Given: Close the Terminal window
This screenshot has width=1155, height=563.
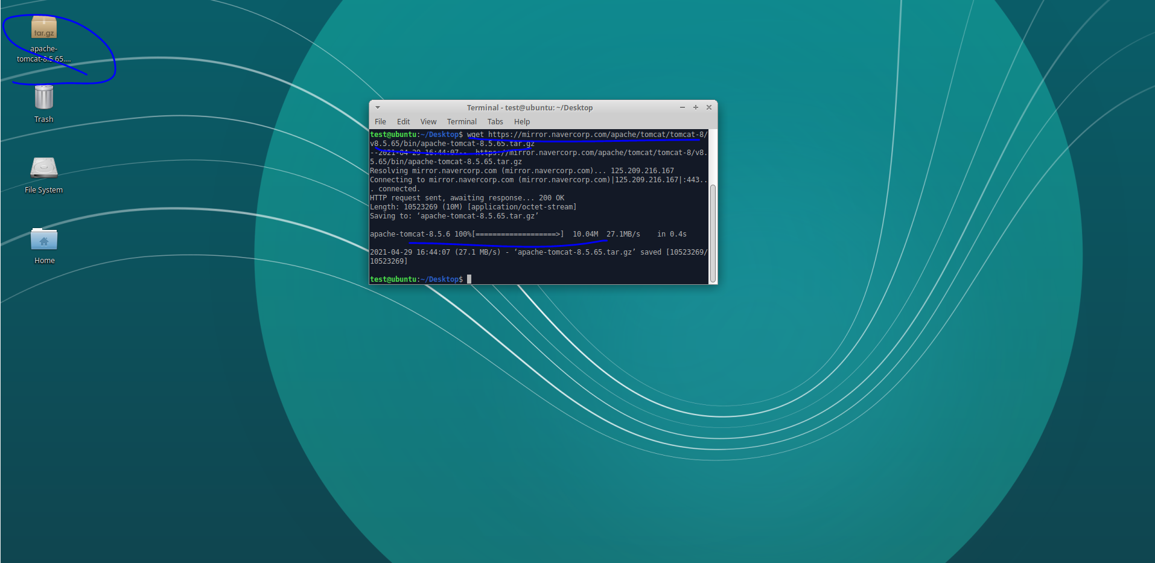Looking at the screenshot, I should (x=709, y=107).
